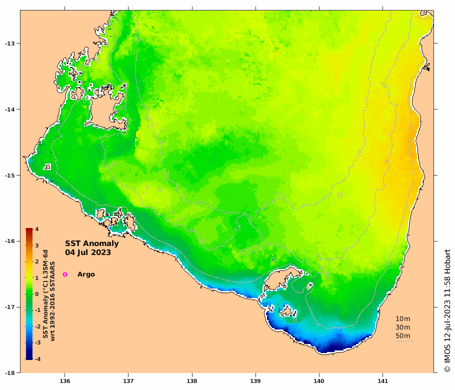Click the color bar value '0'
455x390 pixels.
(x=37, y=294)
